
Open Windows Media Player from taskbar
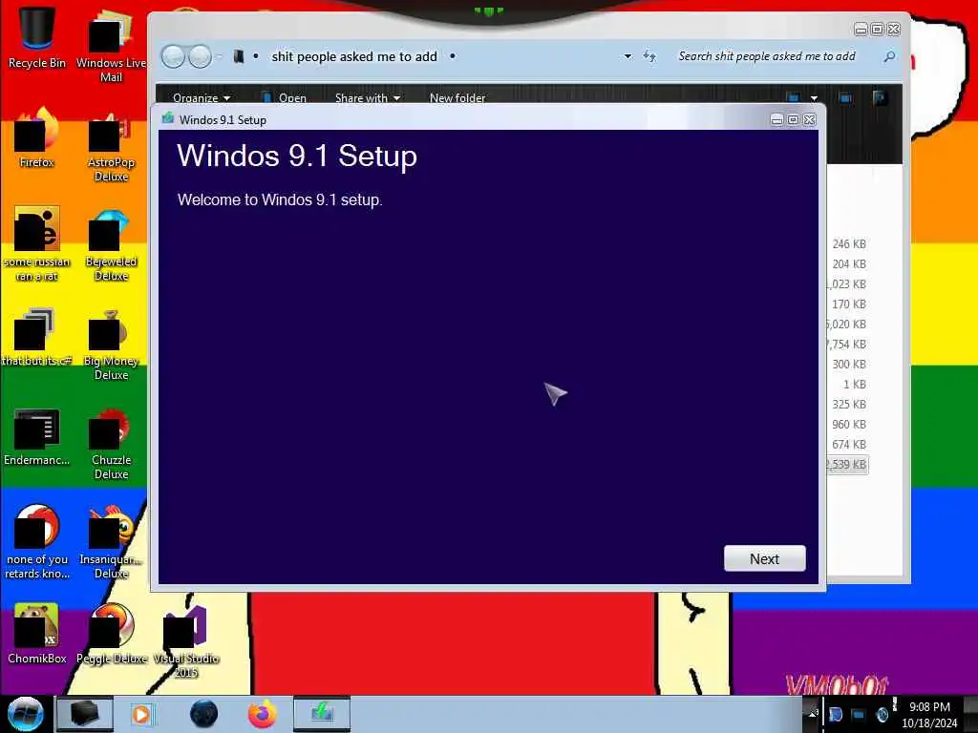pyautogui.click(x=142, y=714)
